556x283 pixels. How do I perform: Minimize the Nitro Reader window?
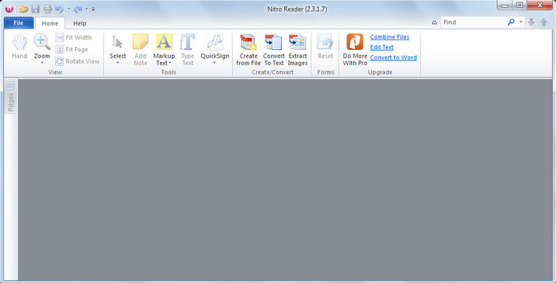505,5
